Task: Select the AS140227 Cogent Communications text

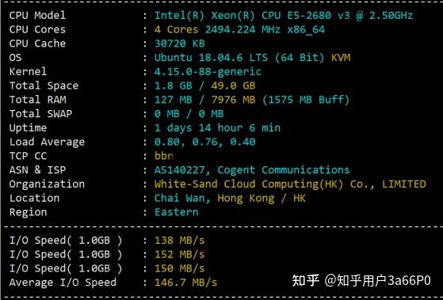Action: pos(252,170)
